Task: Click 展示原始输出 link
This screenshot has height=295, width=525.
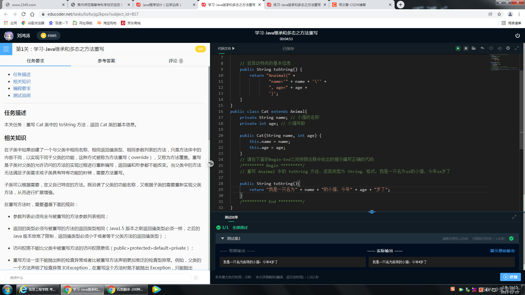Action: tap(502, 251)
